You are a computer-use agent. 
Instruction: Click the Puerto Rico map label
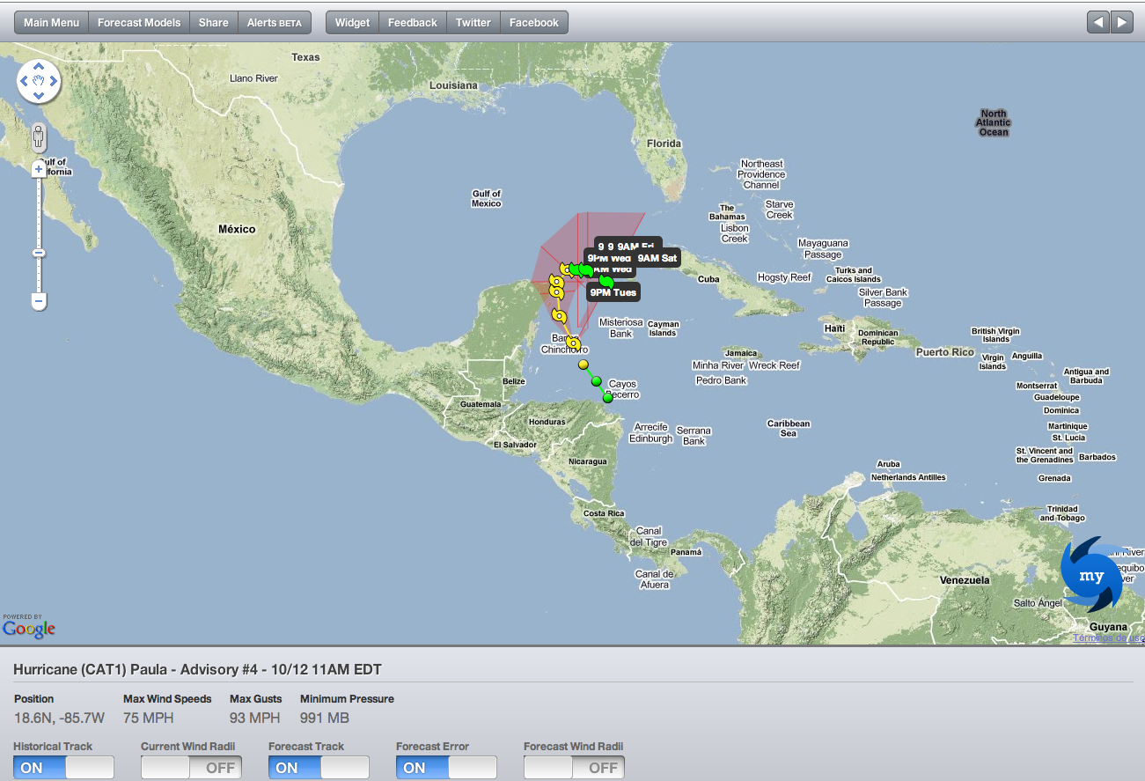[x=945, y=352]
